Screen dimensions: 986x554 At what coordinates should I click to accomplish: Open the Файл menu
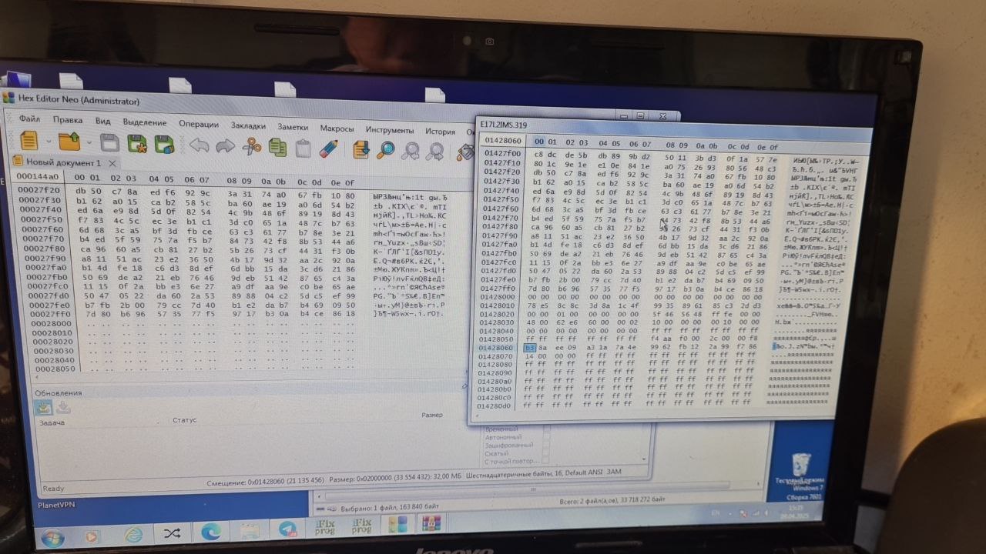pos(30,119)
